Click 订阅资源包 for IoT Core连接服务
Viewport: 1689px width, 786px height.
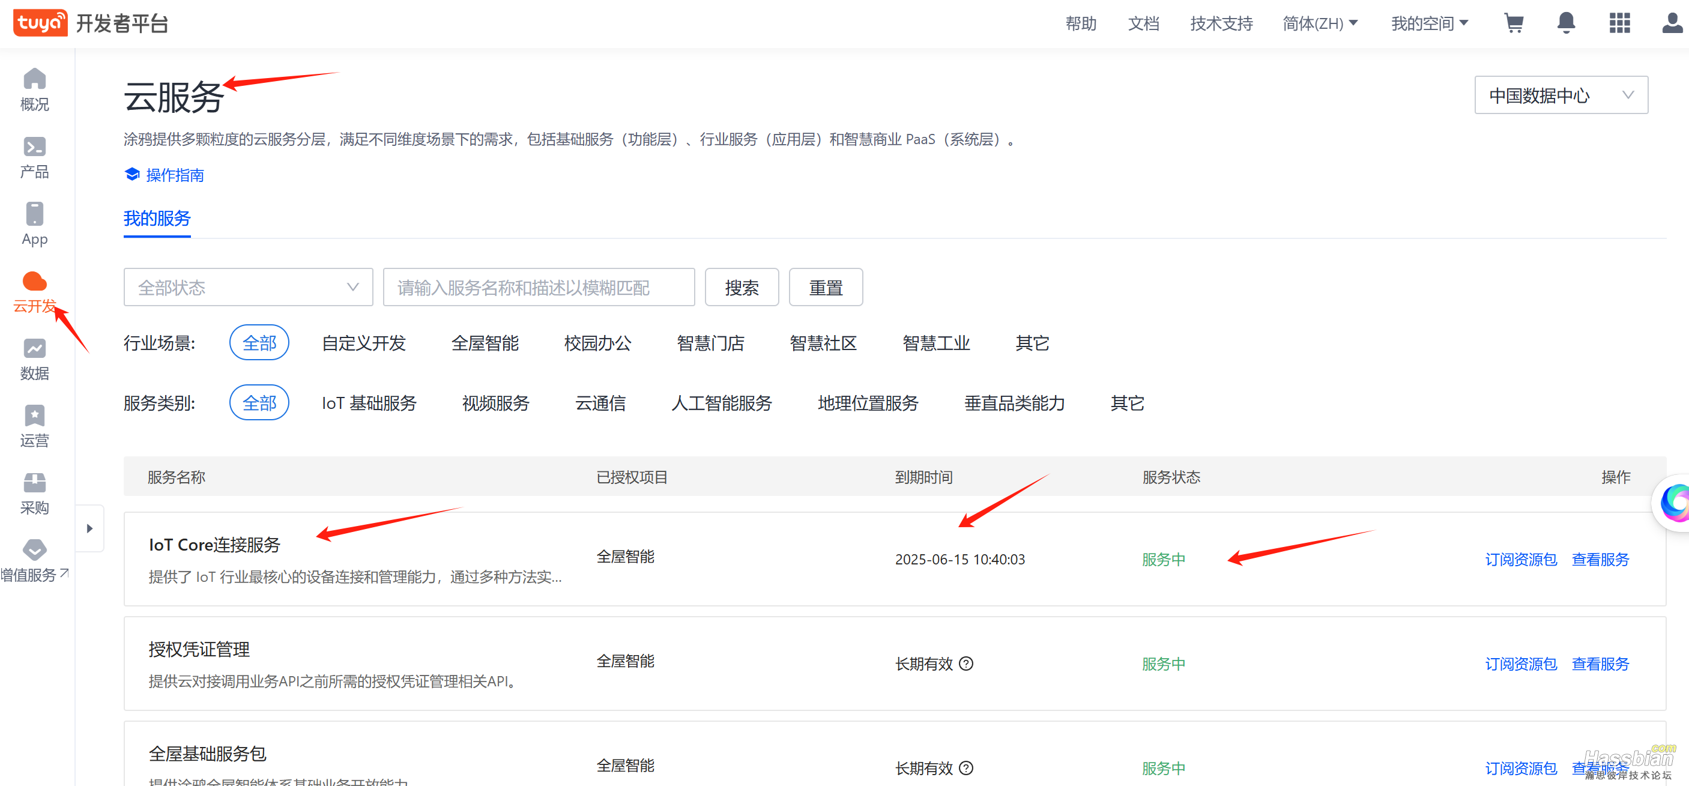click(1520, 559)
